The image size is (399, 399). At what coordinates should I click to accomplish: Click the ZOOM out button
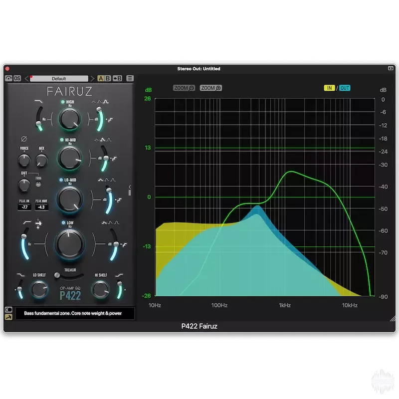pyautogui.click(x=184, y=88)
